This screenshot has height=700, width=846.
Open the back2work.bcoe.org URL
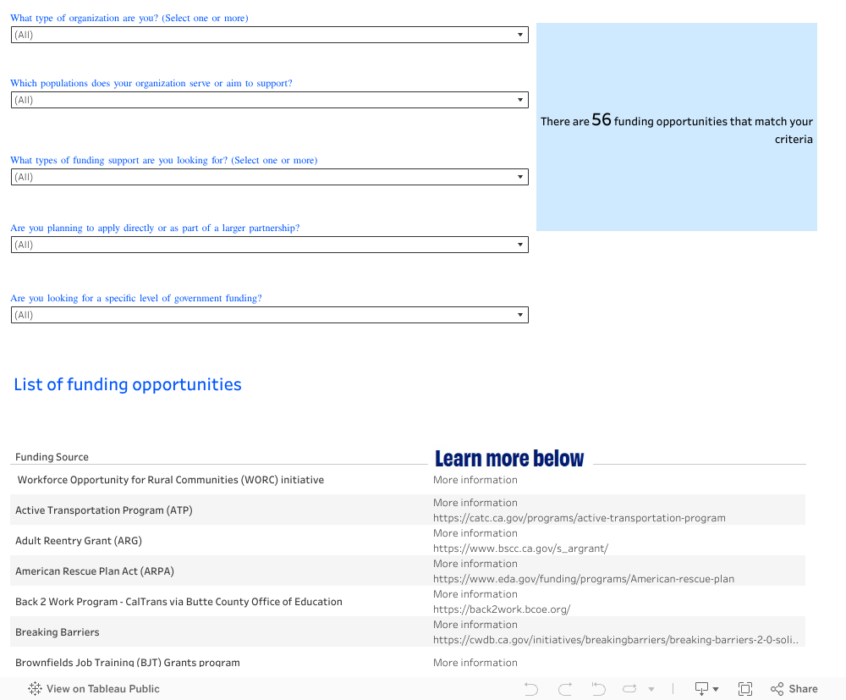pos(501,609)
